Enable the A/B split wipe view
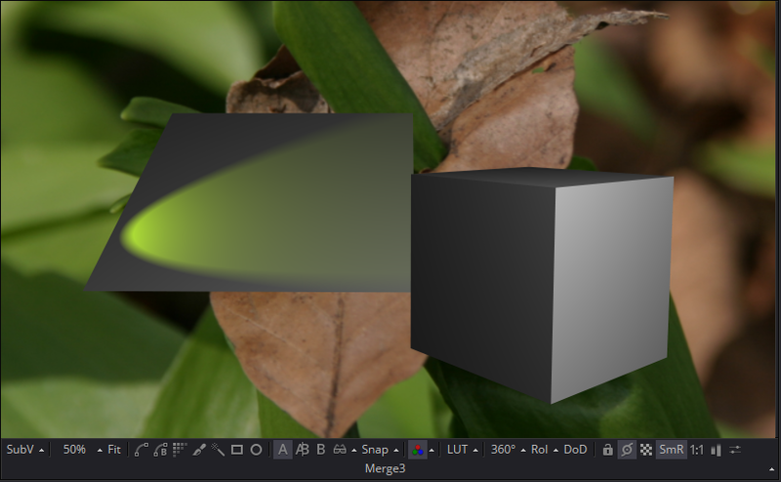 coord(302,450)
